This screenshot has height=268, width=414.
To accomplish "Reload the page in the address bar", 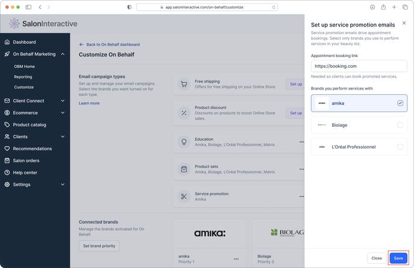I will coord(274,7).
